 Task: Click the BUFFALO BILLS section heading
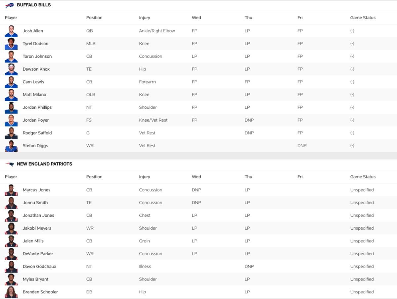point(34,5)
